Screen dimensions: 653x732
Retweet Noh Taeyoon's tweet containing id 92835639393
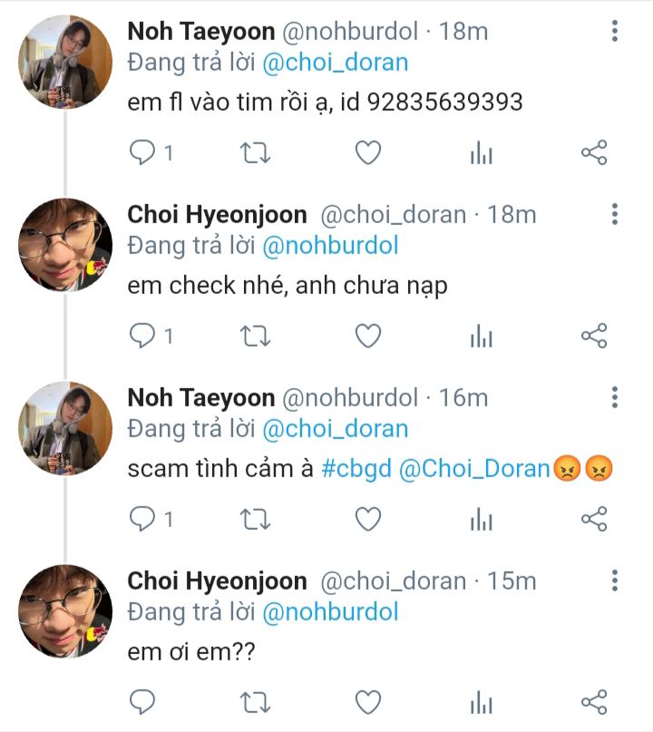(255, 153)
